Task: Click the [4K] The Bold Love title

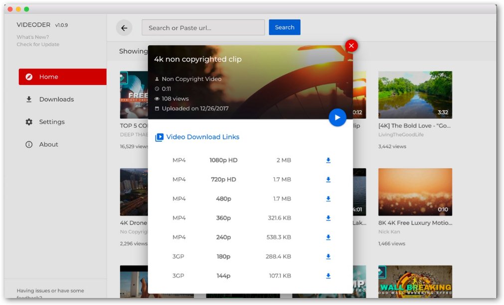Action: click(414, 126)
